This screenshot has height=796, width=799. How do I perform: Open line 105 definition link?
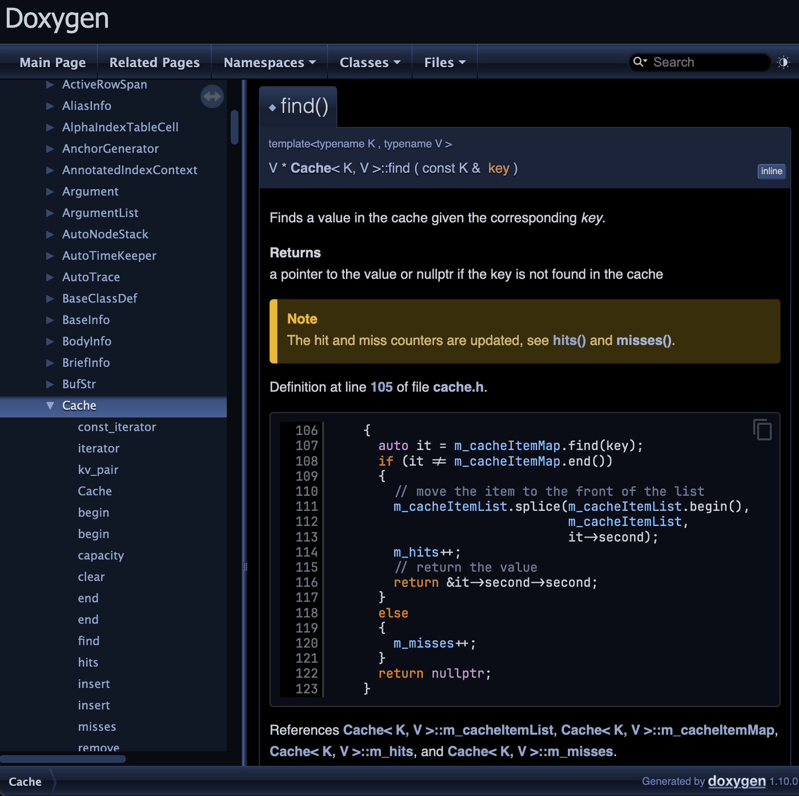381,387
